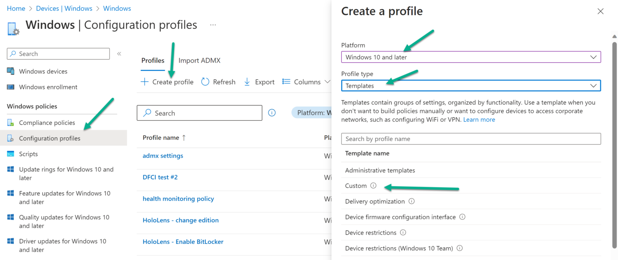
Task: Open the DFCI test #2 profile
Action: 160,177
